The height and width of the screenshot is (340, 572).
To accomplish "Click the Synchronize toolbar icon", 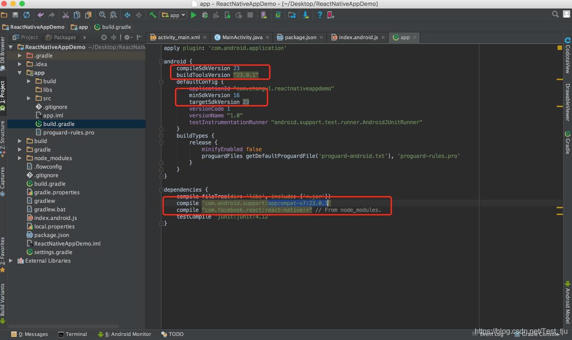I will pos(26,15).
